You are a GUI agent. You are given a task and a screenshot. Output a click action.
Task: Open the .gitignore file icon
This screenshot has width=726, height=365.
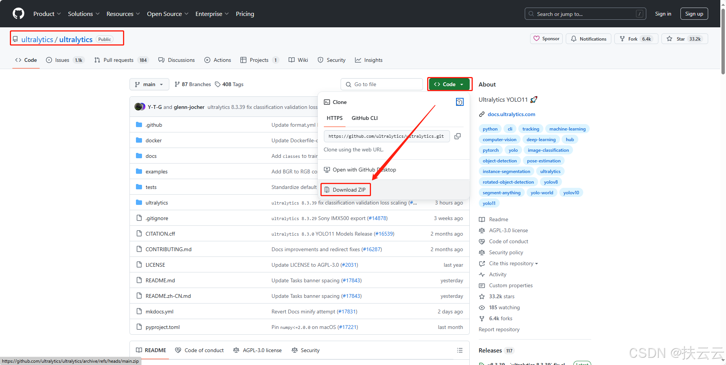click(x=139, y=218)
